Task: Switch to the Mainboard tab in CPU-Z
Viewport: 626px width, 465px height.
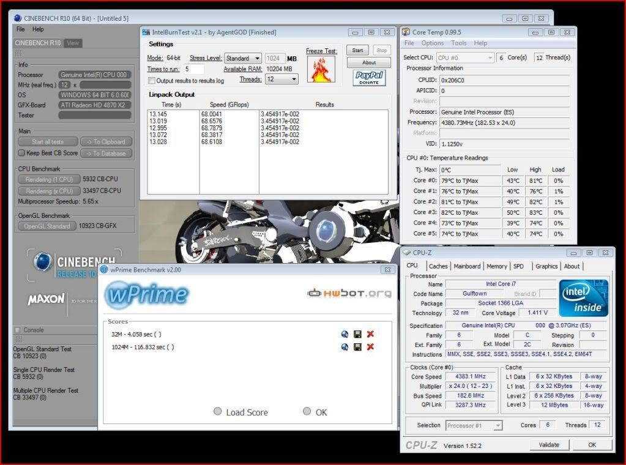Action: tap(467, 266)
